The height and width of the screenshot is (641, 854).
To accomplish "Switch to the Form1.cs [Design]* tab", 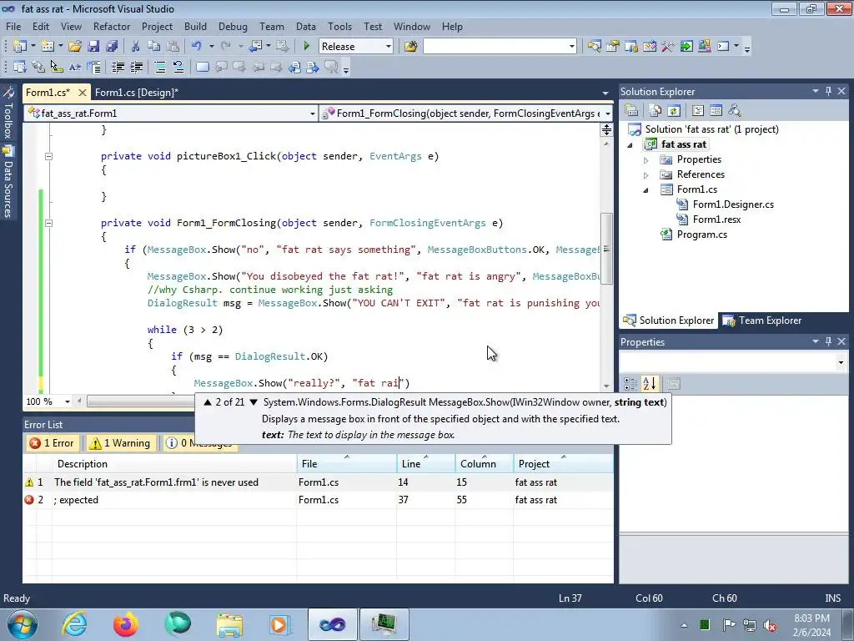I will point(136,92).
